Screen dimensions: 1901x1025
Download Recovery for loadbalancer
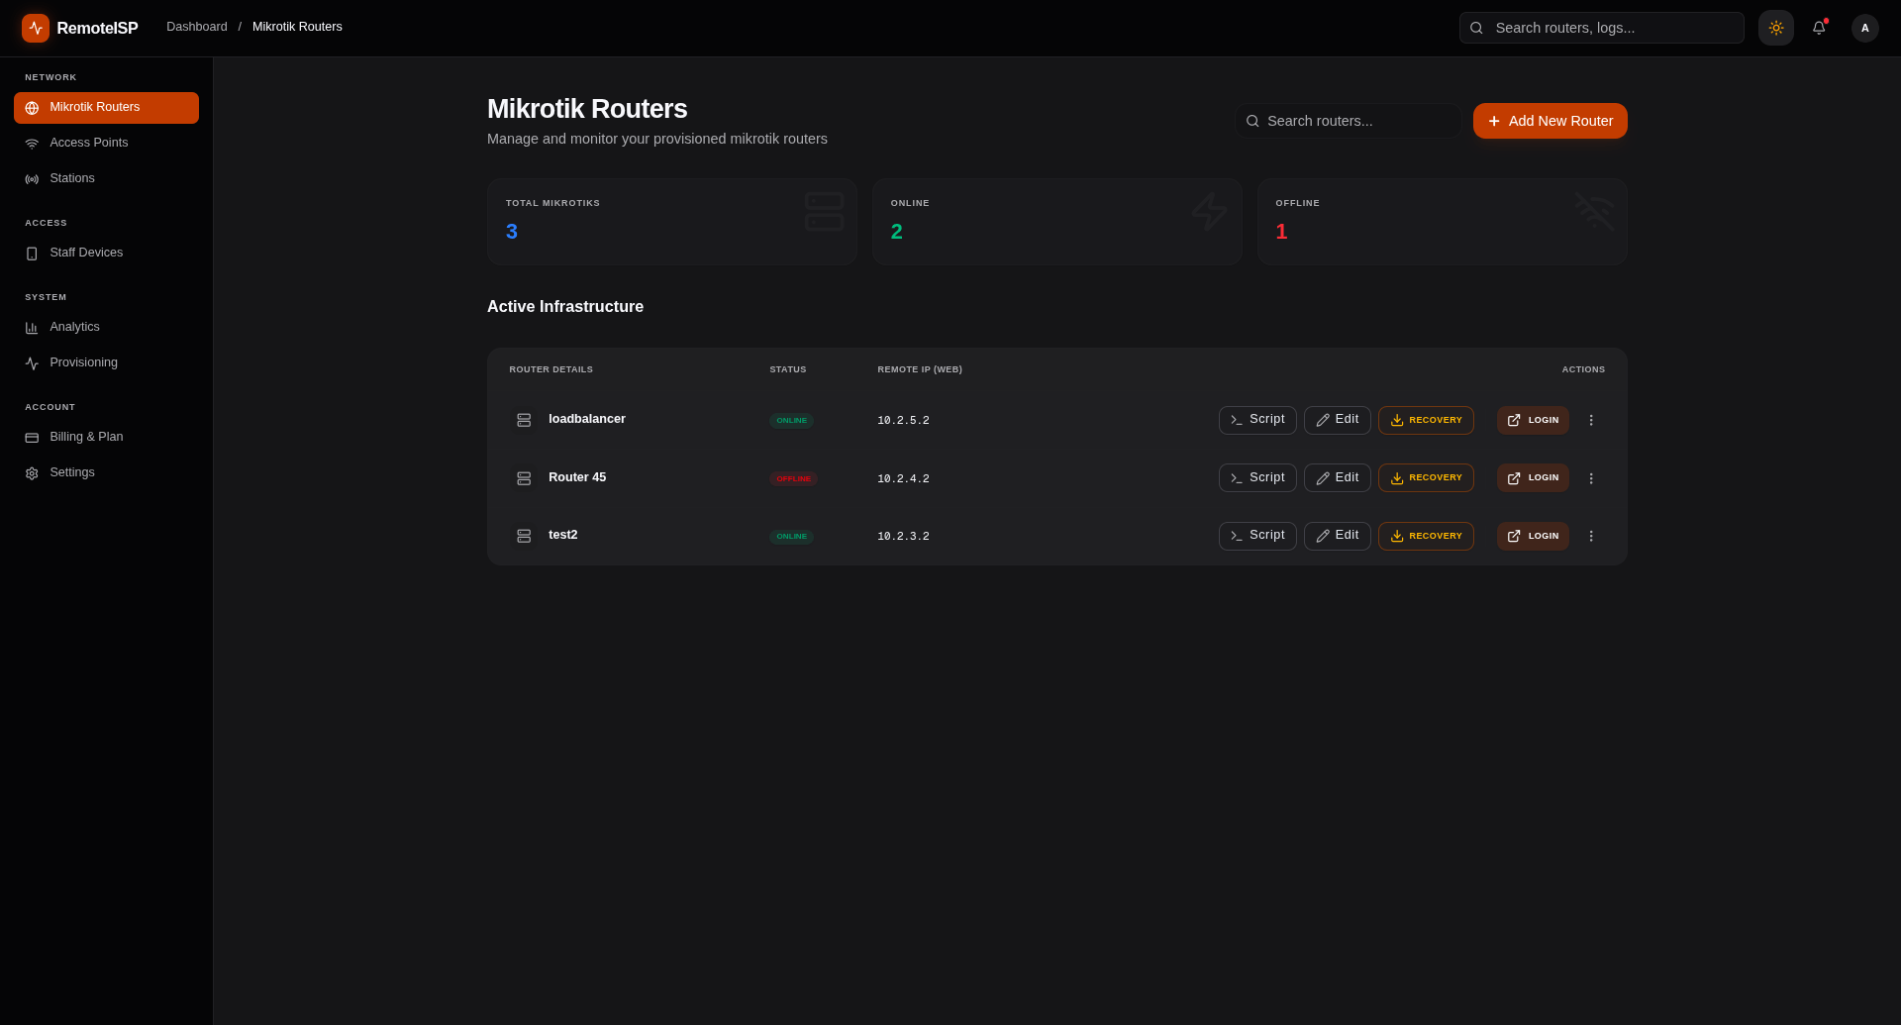click(x=1426, y=420)
